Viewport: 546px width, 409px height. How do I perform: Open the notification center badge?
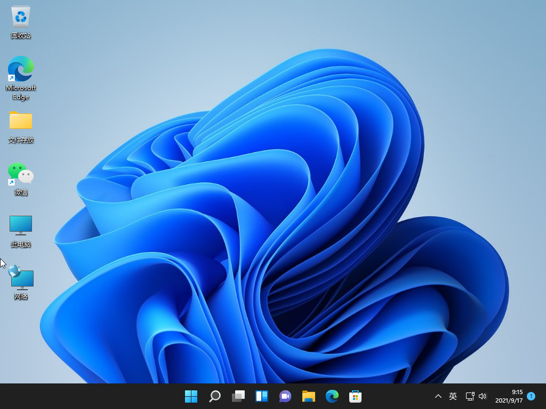pos(531,396)
